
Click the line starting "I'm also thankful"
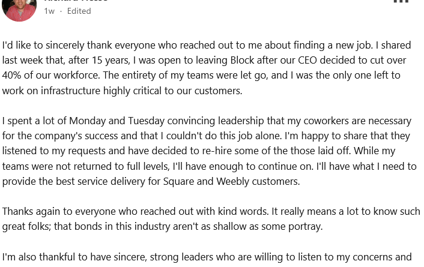pyautogui.click(x=207, y=257)
